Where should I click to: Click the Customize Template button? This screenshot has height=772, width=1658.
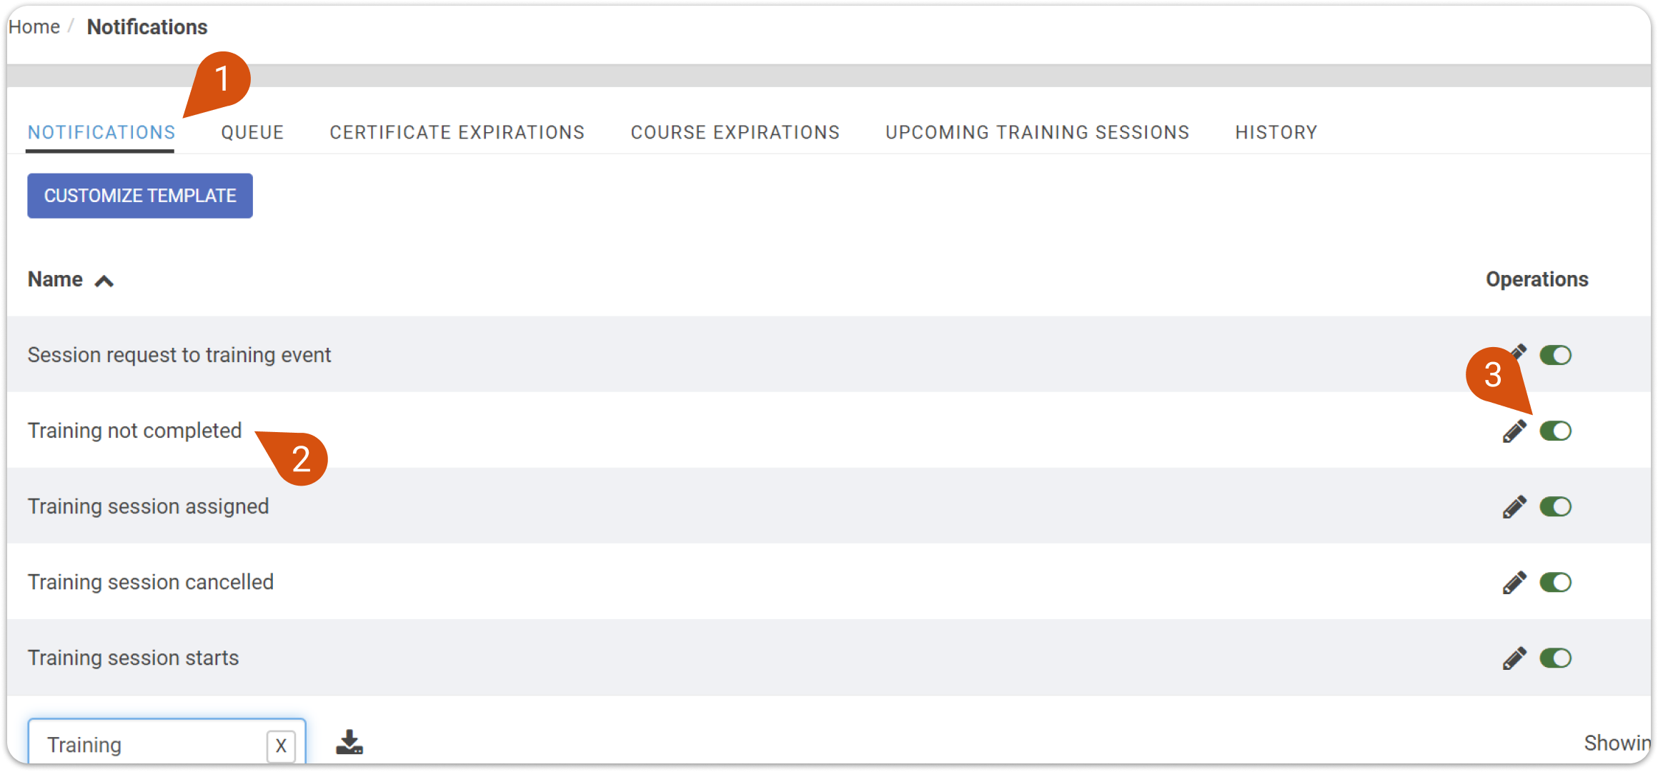click(140, 196)
